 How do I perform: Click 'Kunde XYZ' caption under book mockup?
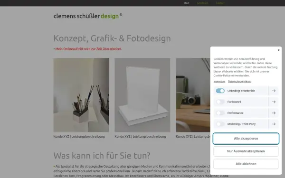pyautogui.click(x=140, y=137)
